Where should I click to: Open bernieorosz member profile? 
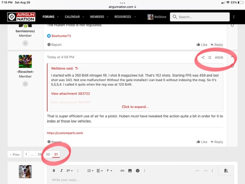(x=25, y=31)
